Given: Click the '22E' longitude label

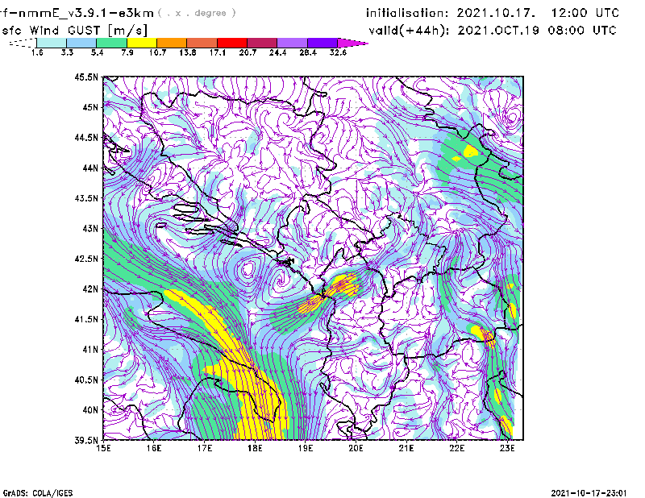Looking at the screenshot, I should tap(456, 448).
